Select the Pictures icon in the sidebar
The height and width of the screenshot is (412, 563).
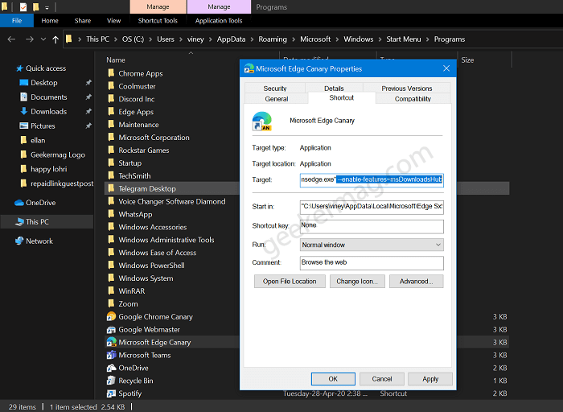23,126
